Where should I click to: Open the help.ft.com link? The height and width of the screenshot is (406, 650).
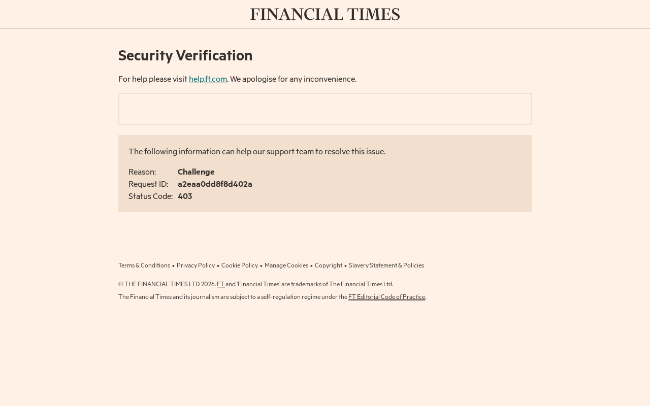(x=208, y=79)
